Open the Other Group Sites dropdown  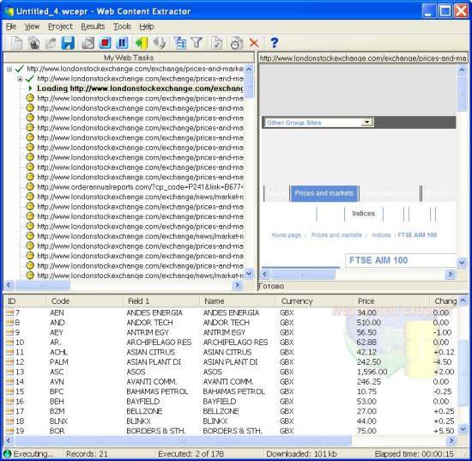(318, 122)
